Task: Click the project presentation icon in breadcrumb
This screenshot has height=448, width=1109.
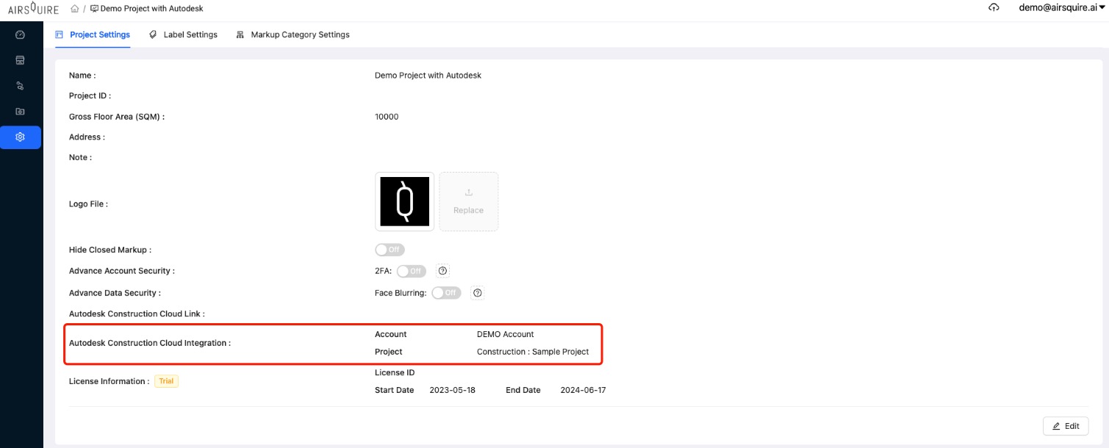Action: [94, 9]
